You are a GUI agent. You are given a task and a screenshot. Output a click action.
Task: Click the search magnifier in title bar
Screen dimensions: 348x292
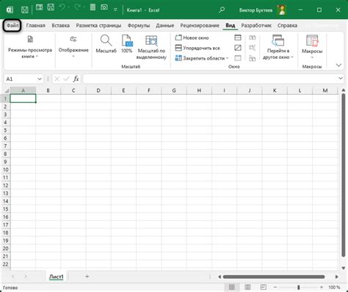(222, 10)
